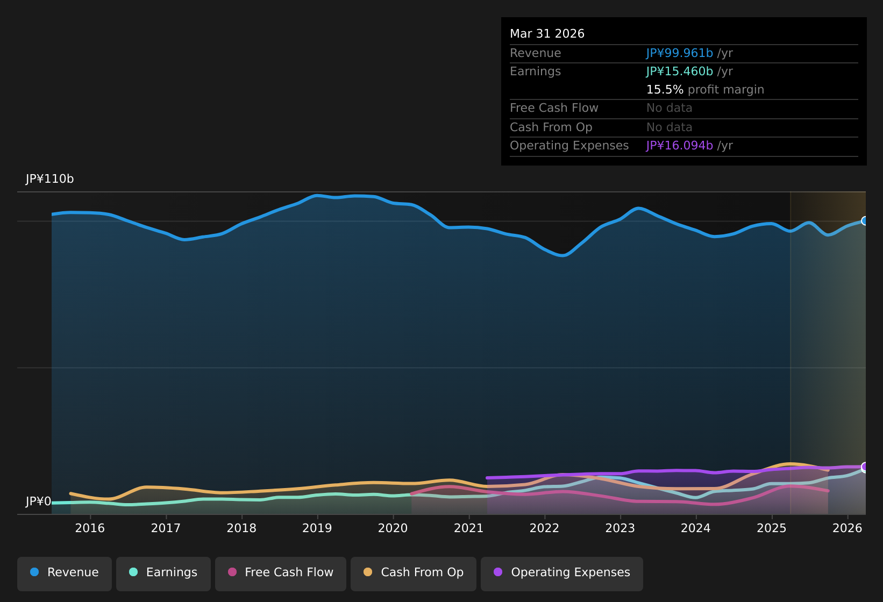Click the 15.5% profit margin text
This screenshot has width=883, height=602.
[705, 89]
